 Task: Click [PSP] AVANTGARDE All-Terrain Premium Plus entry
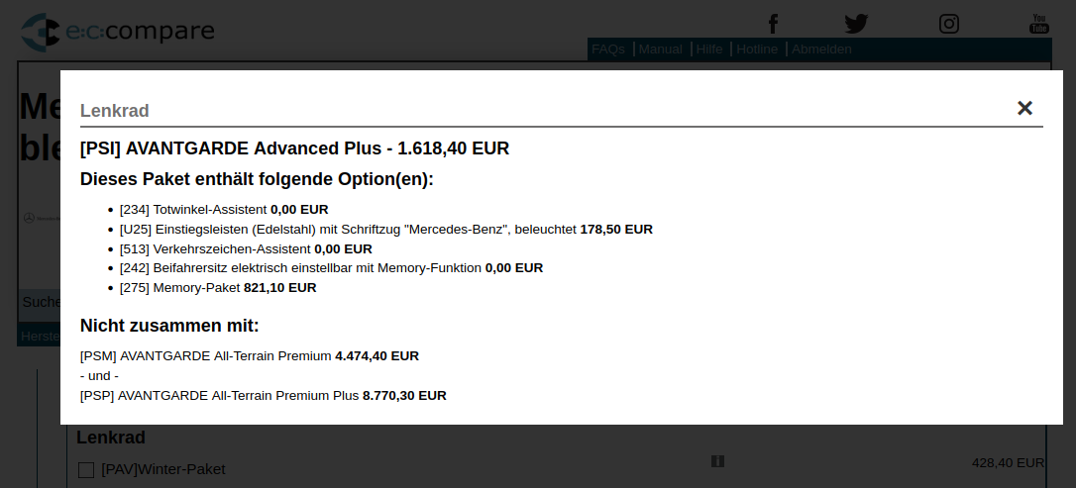click(263, 396)
